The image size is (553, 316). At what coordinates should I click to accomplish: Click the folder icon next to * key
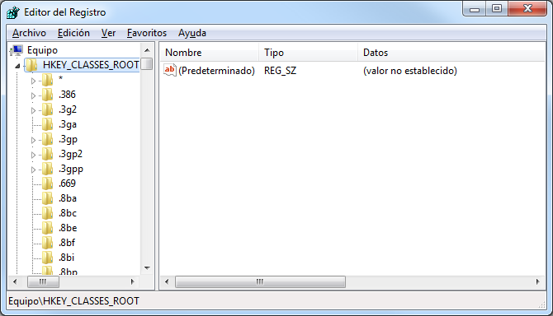pyautogui.click(x=47, y=80)
